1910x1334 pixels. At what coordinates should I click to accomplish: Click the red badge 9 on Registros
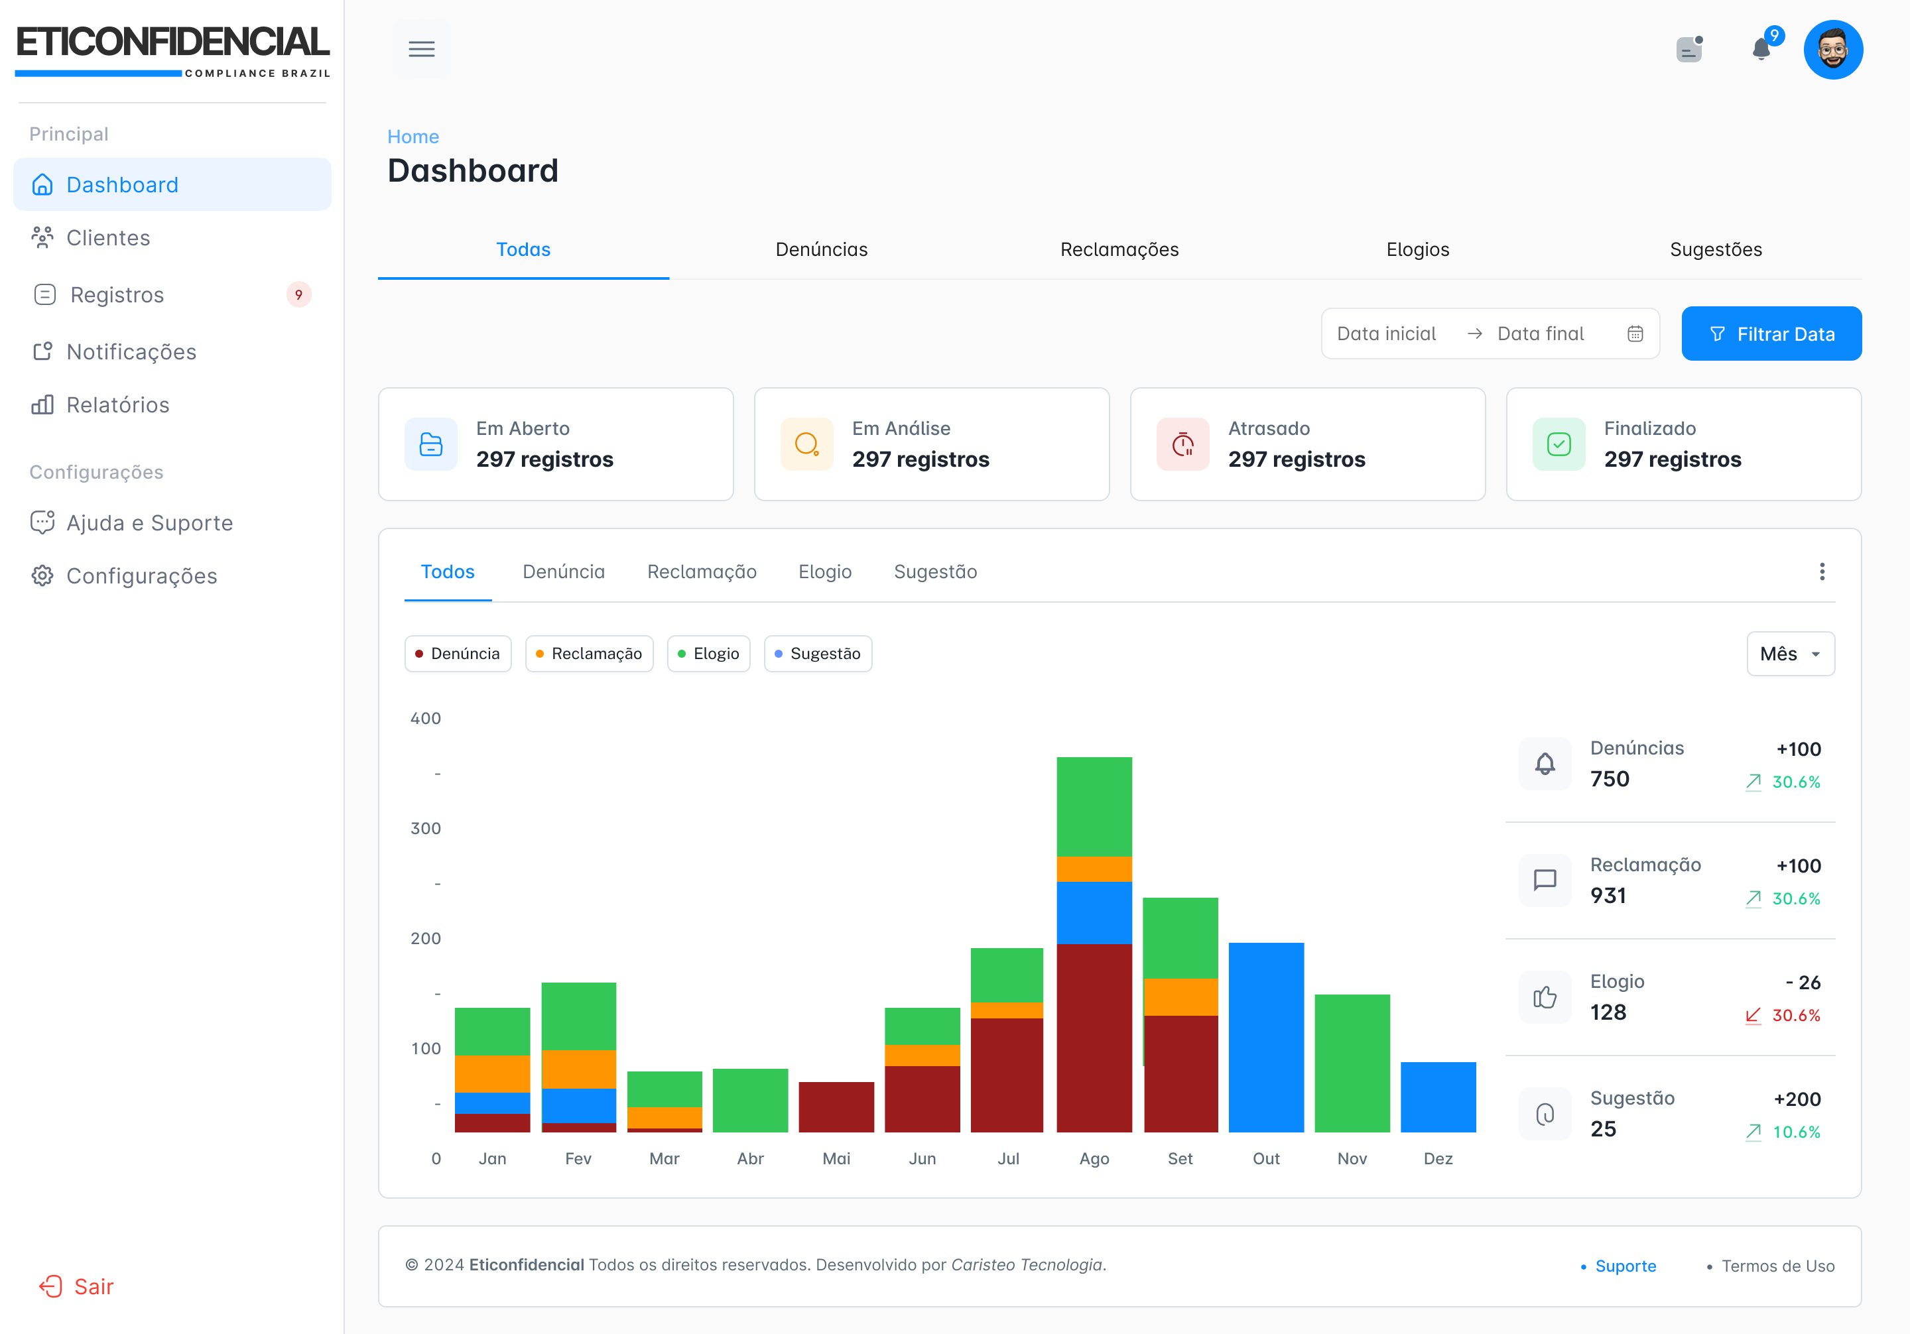pyautogui.click(x=298, y=294)
